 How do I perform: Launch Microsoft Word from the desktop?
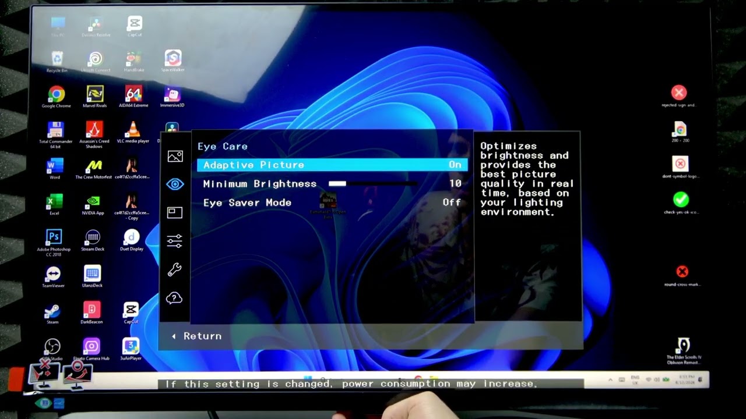click(x=55, y=169)
